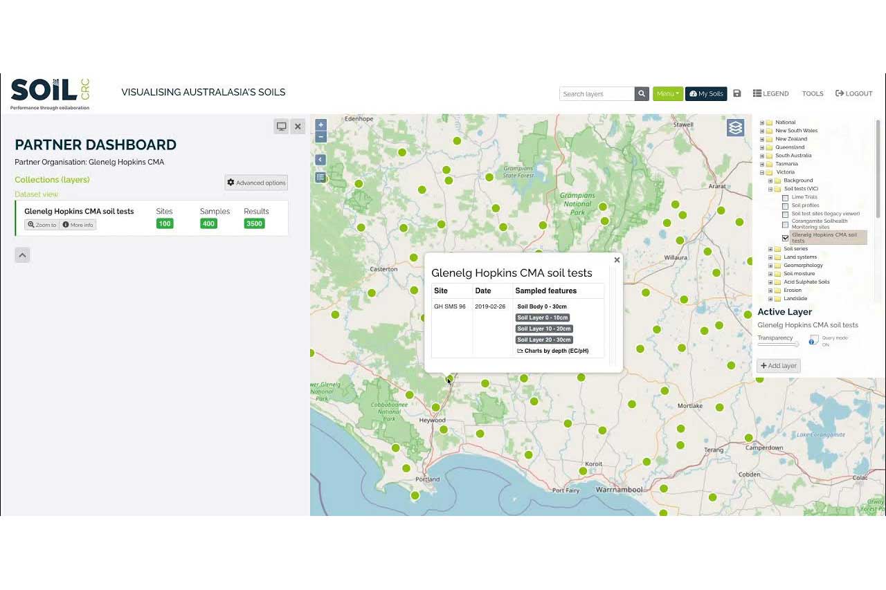
Task: Click the Soil Layer 0 - 10cm button
Action: [543, 317]
